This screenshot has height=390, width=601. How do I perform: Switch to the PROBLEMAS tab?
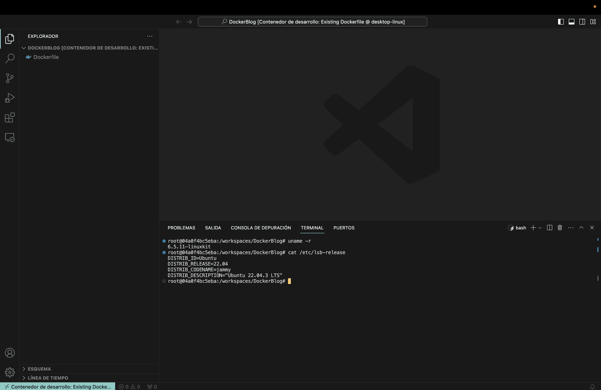(181, 228)
